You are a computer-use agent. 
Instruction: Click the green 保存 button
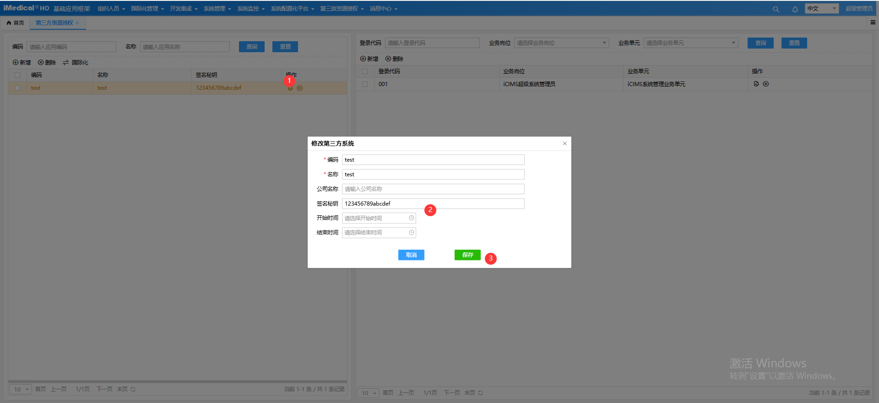pyautogui.click(x=467, y=255)
